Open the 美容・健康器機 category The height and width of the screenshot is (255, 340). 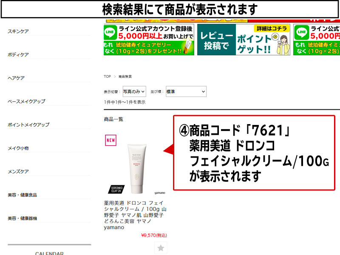tap(23, 218)
